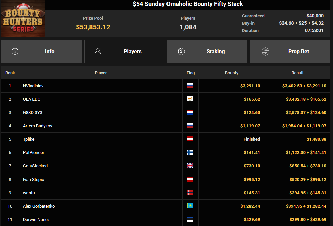Click the Cyprus flag beside OLA EDO
Screen dimensions: 333x226
tap(190, 99)
